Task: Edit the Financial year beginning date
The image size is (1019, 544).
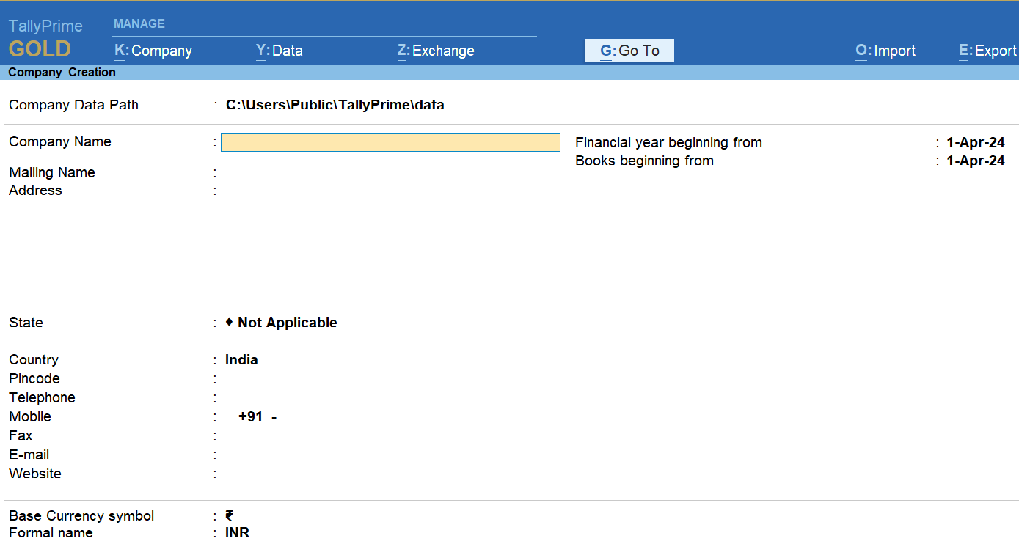Action: [x=975, y=142]
